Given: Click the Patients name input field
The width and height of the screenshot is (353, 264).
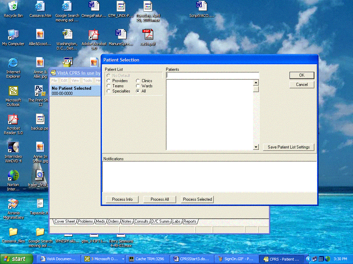Looking at the screenshot, I should coord(212,75).
